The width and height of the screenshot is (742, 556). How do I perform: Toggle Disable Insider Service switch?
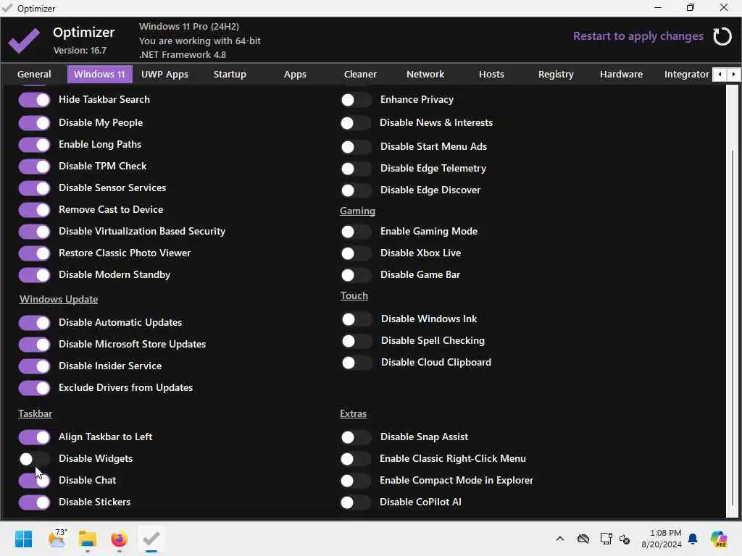pyautogui.click(x=34, y=366)
